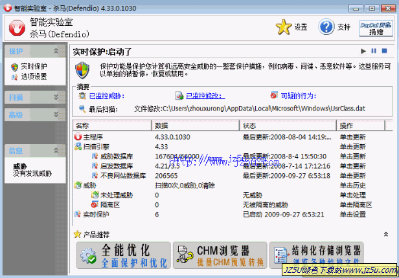This screenshot has width=399, height=278.
Task: Click the PayPal 捐赠 donate button
Action: pyautogui.click(x=376, y=28)
